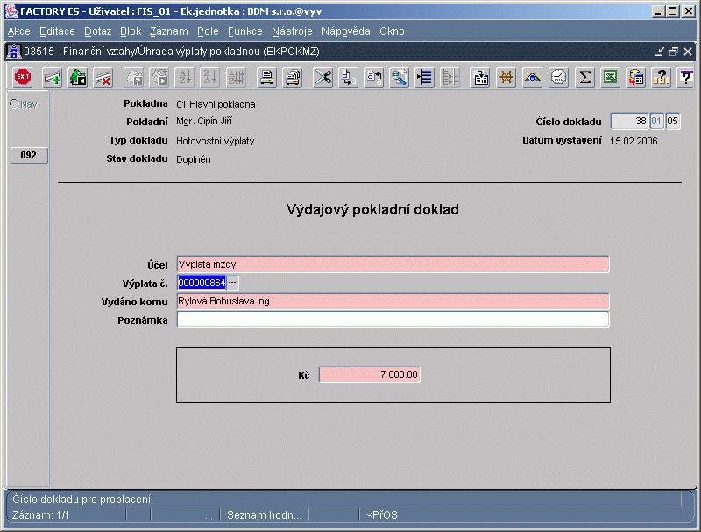Viewport: 701px width, 532px height.
Task: Close the inner form window 03515
Action: pyautogui.click(x=688, y=52)
